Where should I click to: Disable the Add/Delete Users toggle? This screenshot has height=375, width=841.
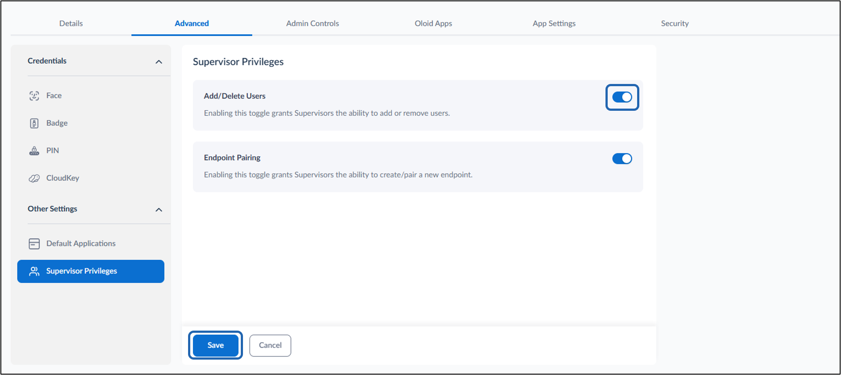[622, 97]
